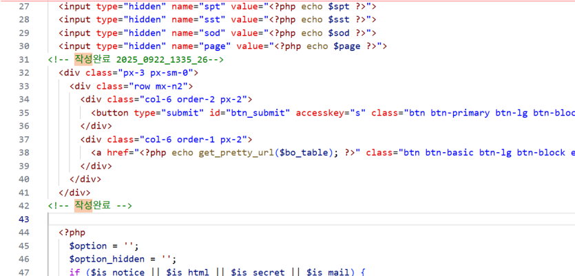Click the href attribute on line 38
The image size is (575, 276).
click(x=118, y=153)
